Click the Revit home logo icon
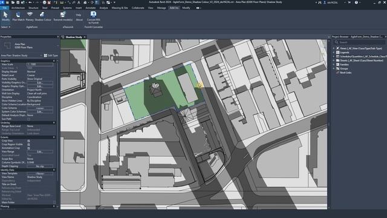This screenshot has width=387, height=218. (2, 2)
